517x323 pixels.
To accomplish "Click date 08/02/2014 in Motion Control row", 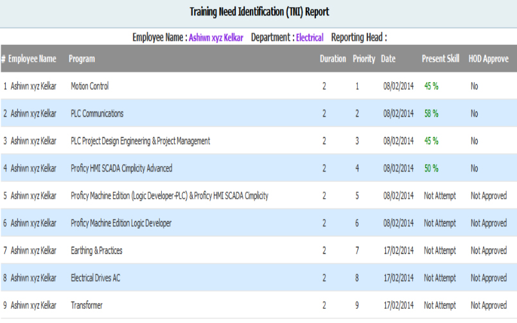I will click(x=398, y=86).
